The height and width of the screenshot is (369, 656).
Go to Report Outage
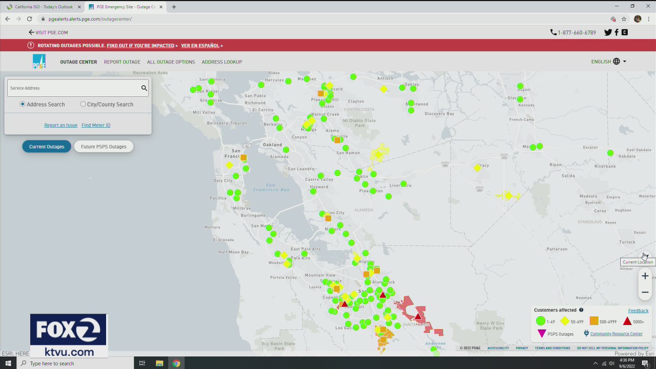tap(122, 62)
